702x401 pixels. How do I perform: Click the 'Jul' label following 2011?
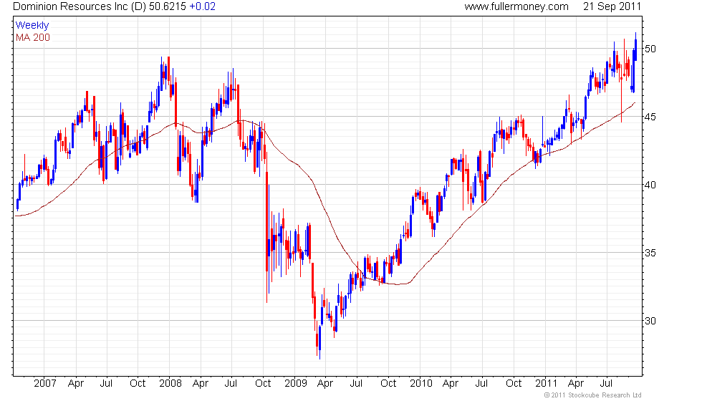606,383
